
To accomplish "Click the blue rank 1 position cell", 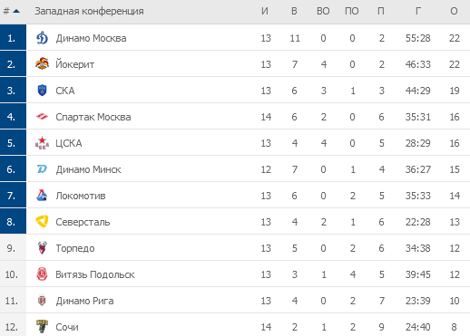I will (13, 37).
